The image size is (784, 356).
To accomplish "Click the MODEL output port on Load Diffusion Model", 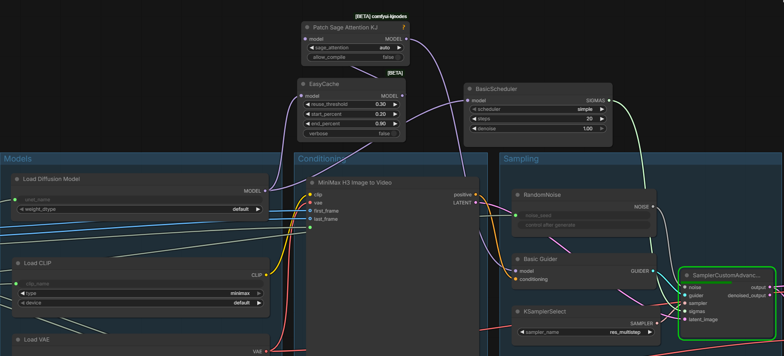I will (x=265, y=191).
